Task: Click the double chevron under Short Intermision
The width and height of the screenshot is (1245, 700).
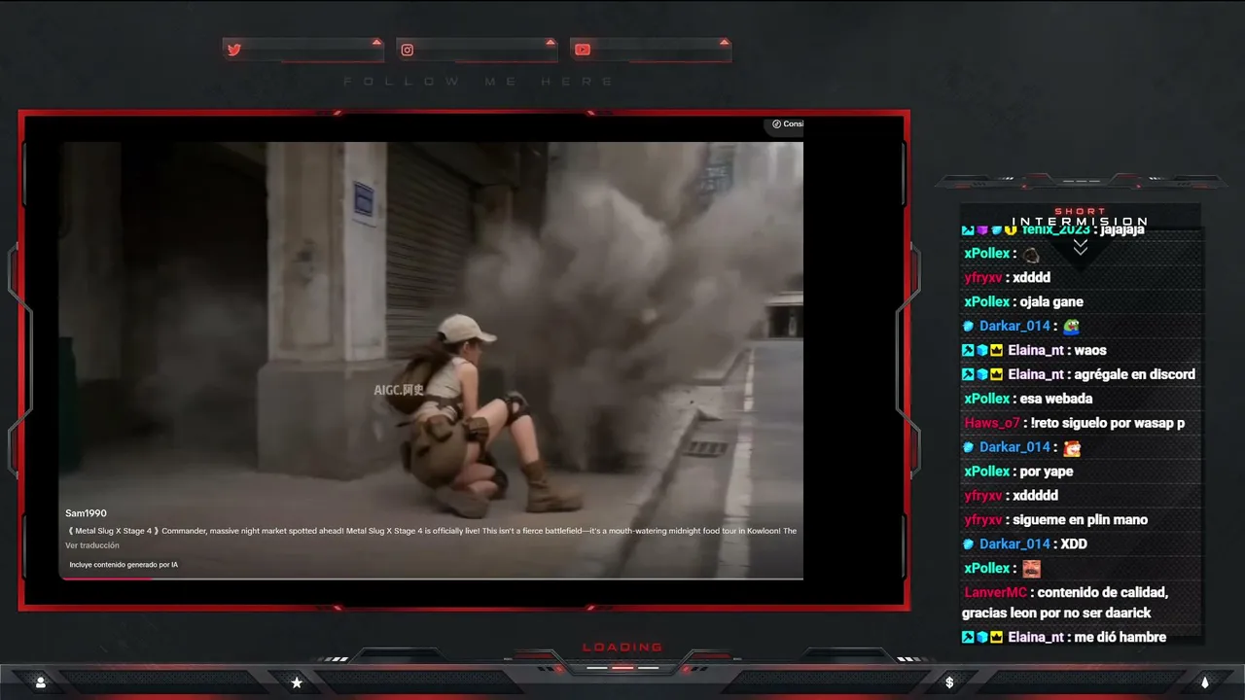Action: 1080,248
